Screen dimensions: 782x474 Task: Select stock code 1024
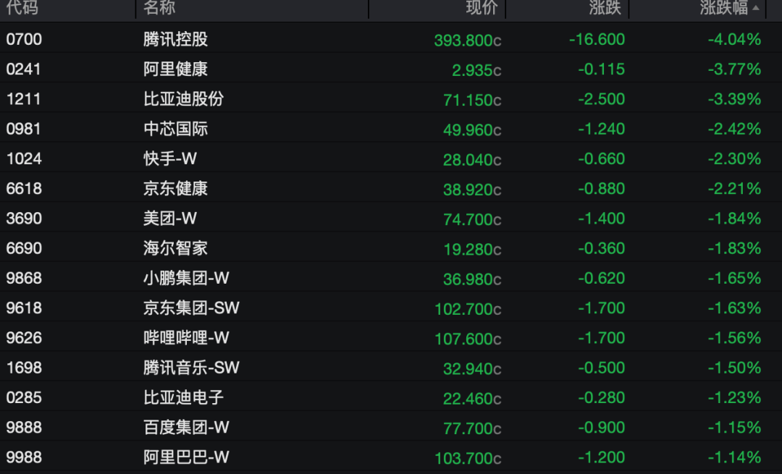(x=24, y=158)
